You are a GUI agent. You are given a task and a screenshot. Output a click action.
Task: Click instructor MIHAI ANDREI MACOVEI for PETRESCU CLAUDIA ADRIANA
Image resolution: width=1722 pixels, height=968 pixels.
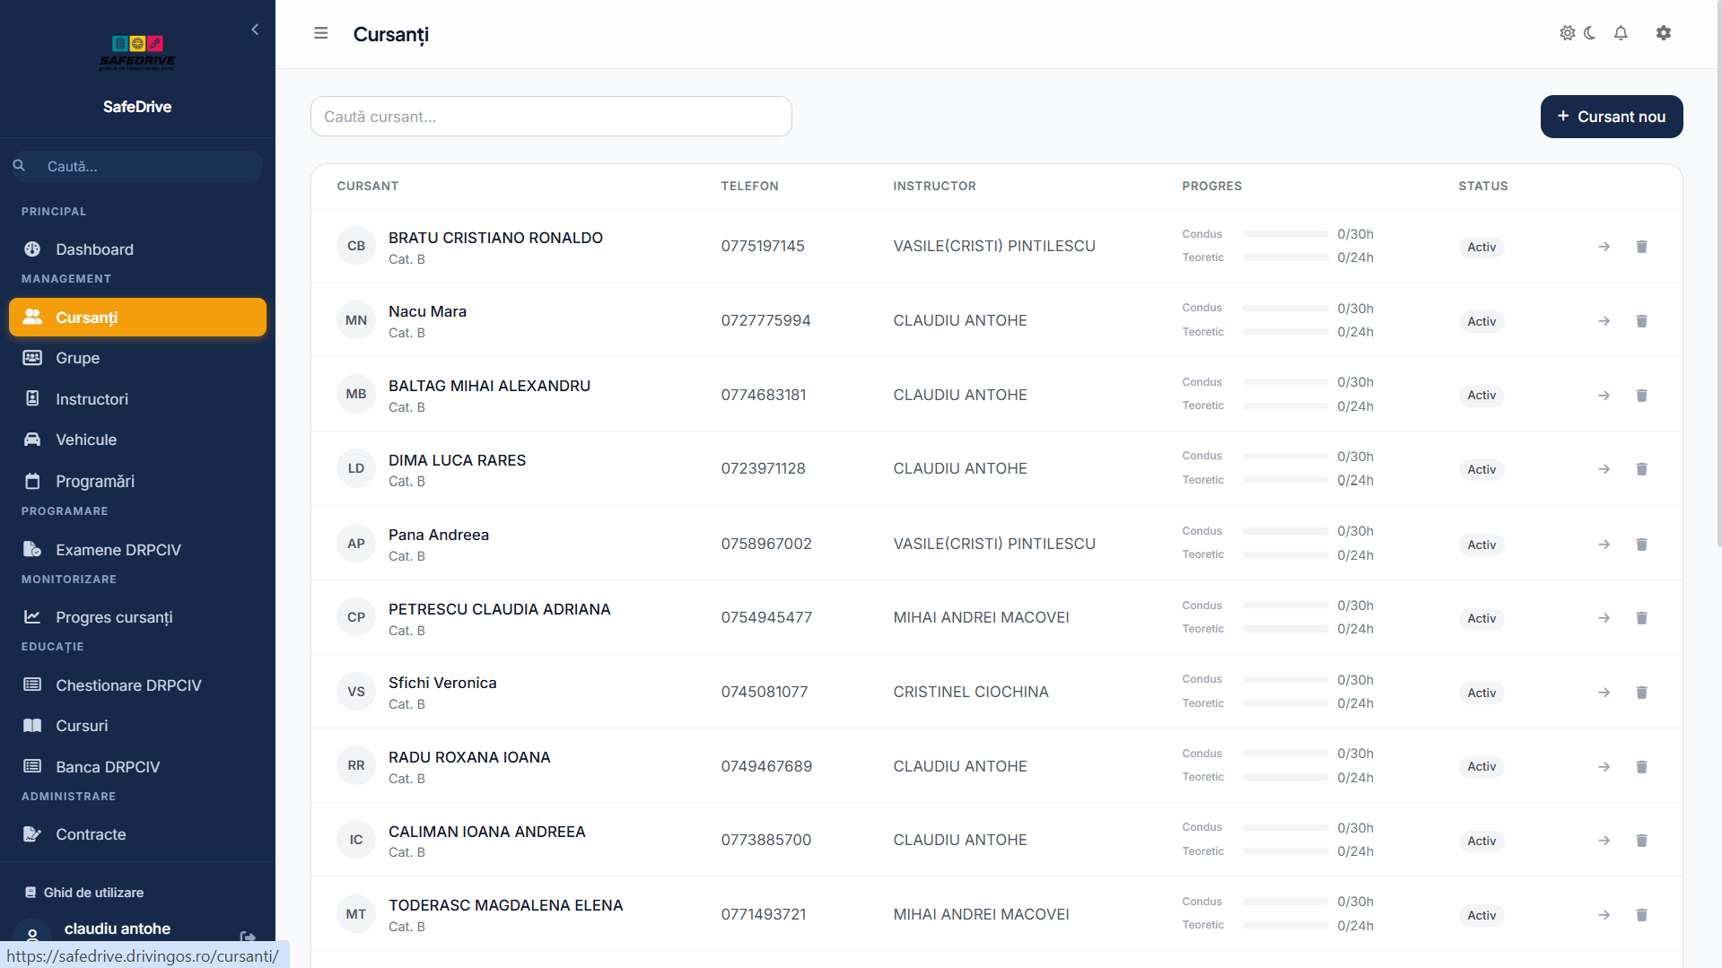point(981,617)
